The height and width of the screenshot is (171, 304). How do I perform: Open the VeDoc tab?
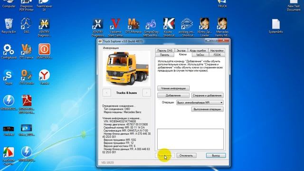tap(200, 55)
